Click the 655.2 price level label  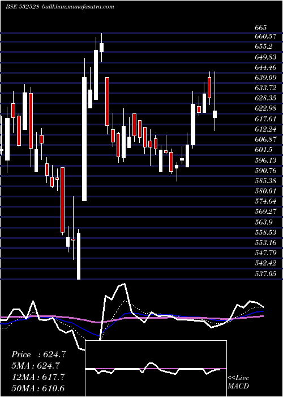[264, 47]
